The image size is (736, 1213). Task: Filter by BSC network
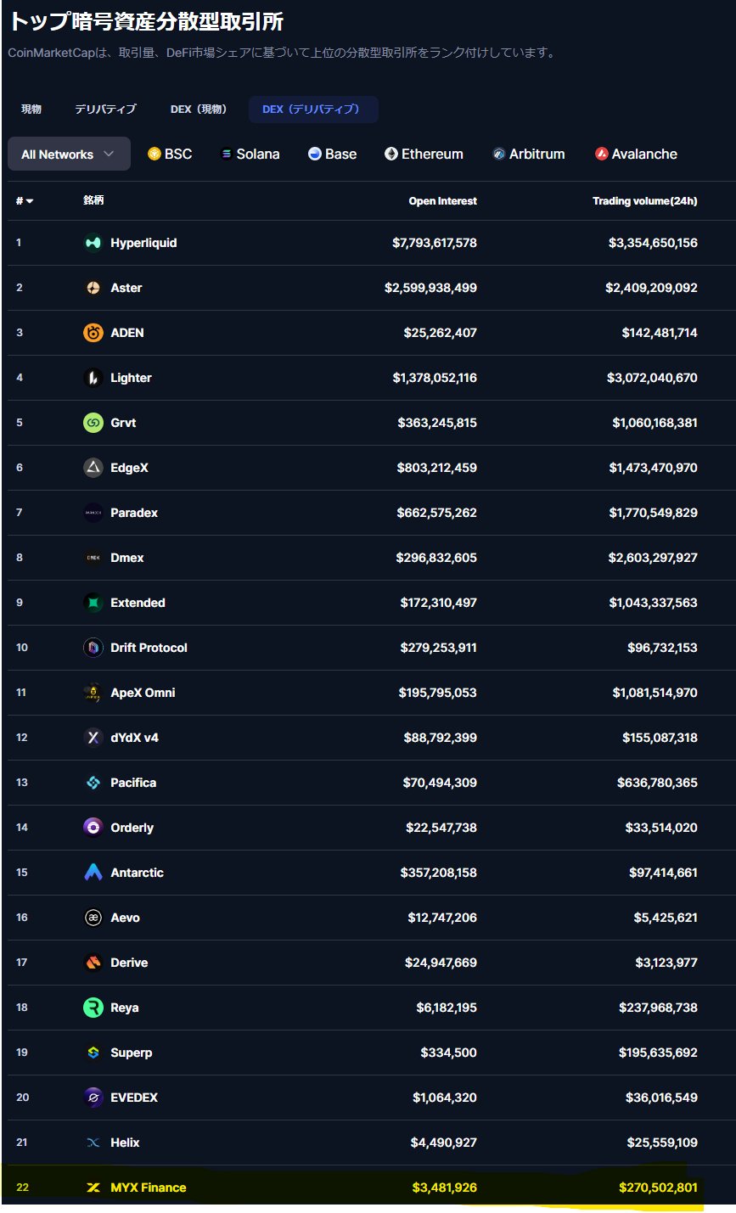[x=170, y=154]
